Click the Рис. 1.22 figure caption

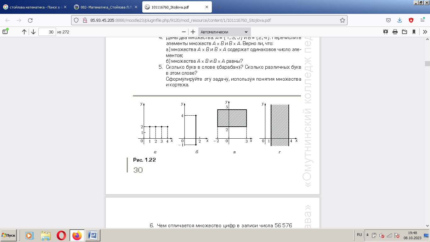click(144, 160)
